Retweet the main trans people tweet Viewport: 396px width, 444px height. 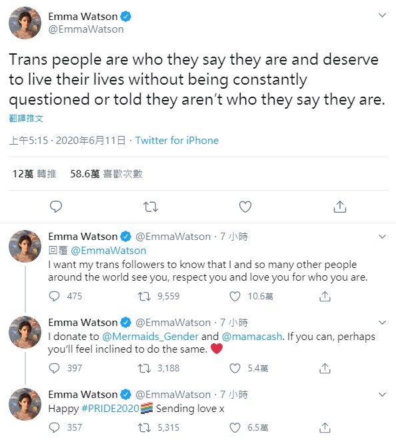[x=151, y=207]
